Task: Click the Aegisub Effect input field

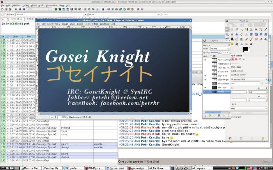Action: click(216, 14)
